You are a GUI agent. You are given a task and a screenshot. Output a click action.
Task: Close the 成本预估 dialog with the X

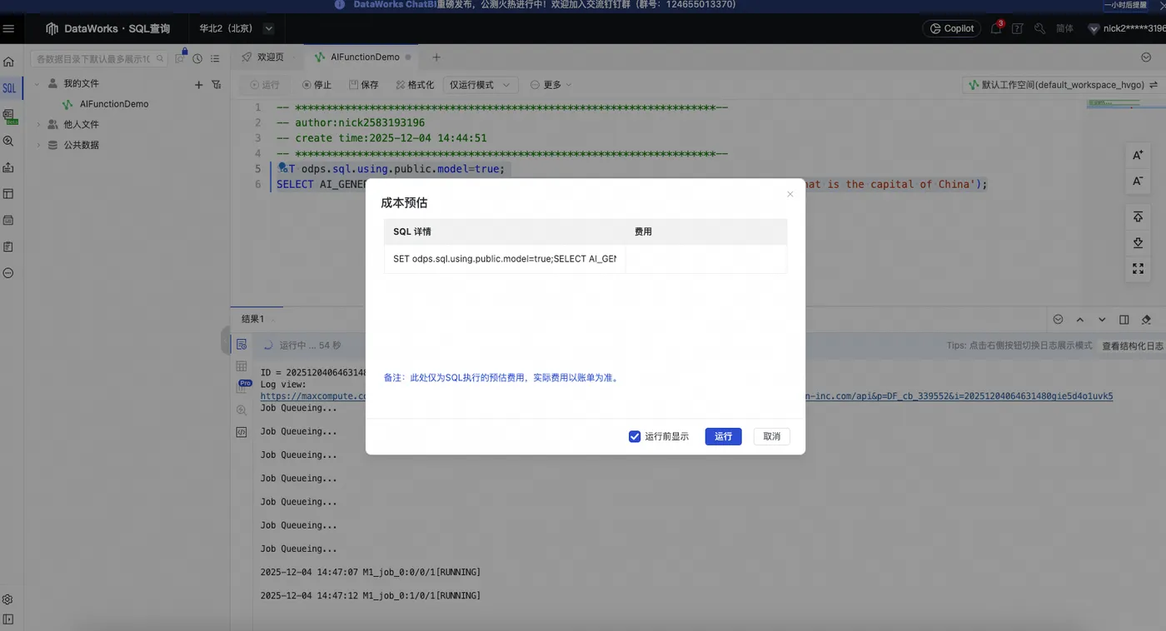[790, 194]
